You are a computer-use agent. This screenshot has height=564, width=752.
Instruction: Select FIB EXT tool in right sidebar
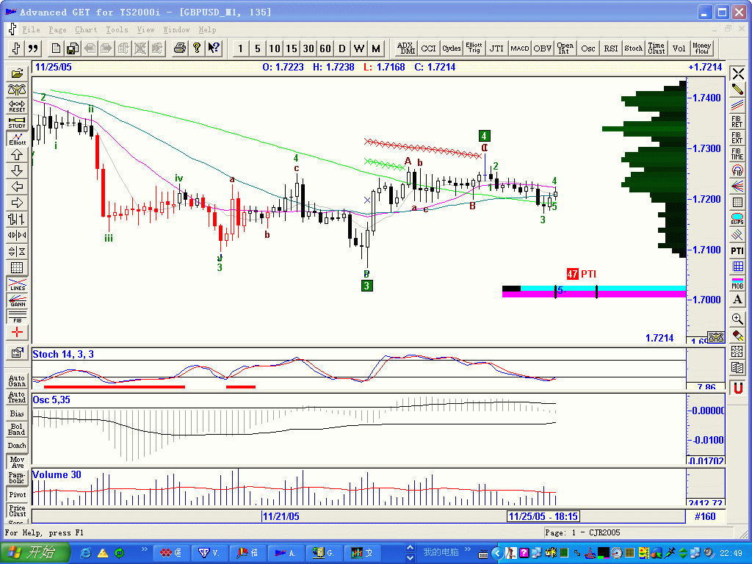pyautogui.click(x=737, y=138)
